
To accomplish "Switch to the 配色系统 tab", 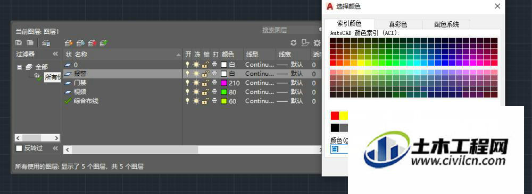I will (446, 24).
